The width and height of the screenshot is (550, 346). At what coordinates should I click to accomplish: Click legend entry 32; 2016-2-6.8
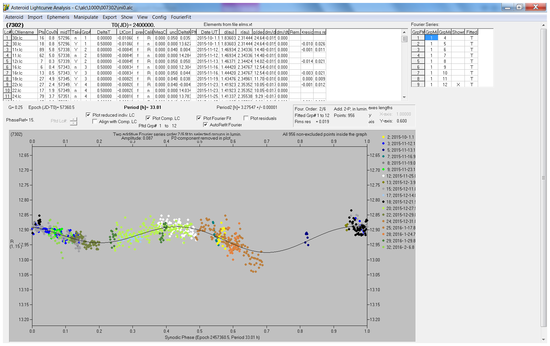coord(398,247)
